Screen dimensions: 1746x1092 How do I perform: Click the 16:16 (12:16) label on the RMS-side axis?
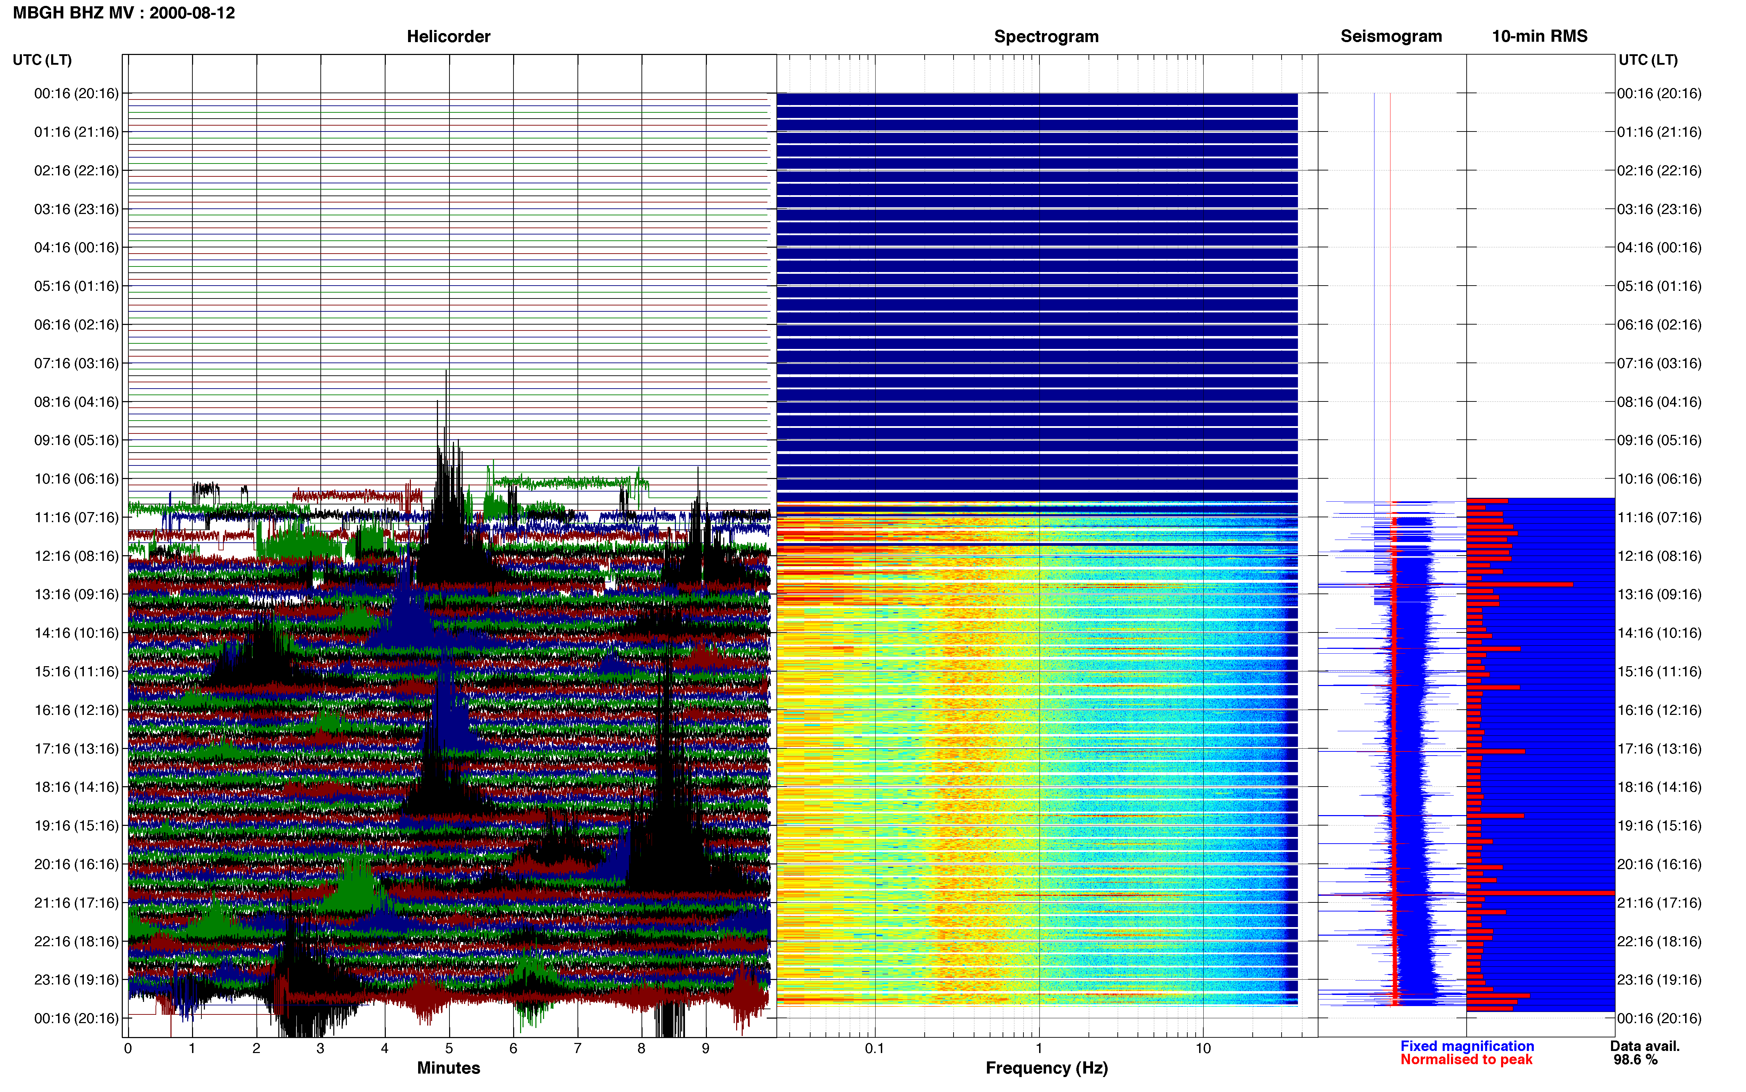pos(1659,710)
